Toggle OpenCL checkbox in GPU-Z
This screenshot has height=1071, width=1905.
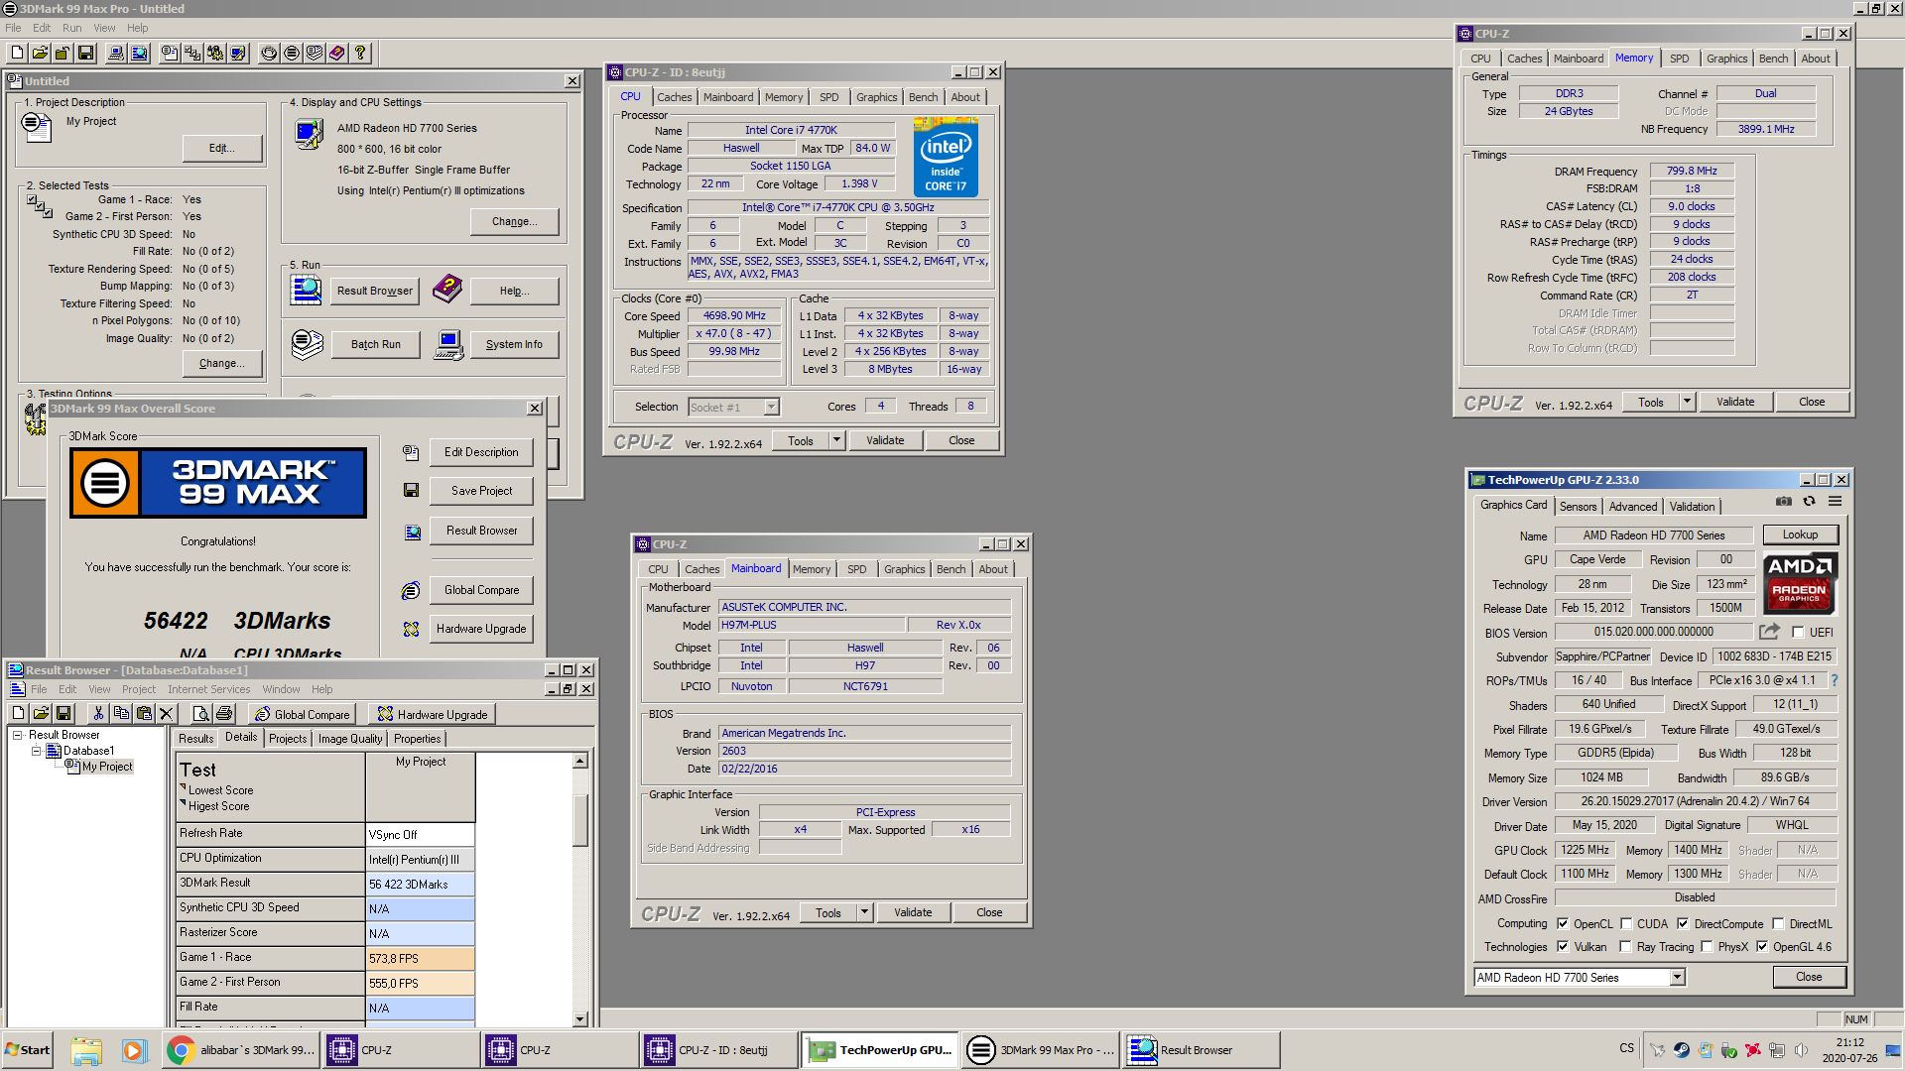1563,923
